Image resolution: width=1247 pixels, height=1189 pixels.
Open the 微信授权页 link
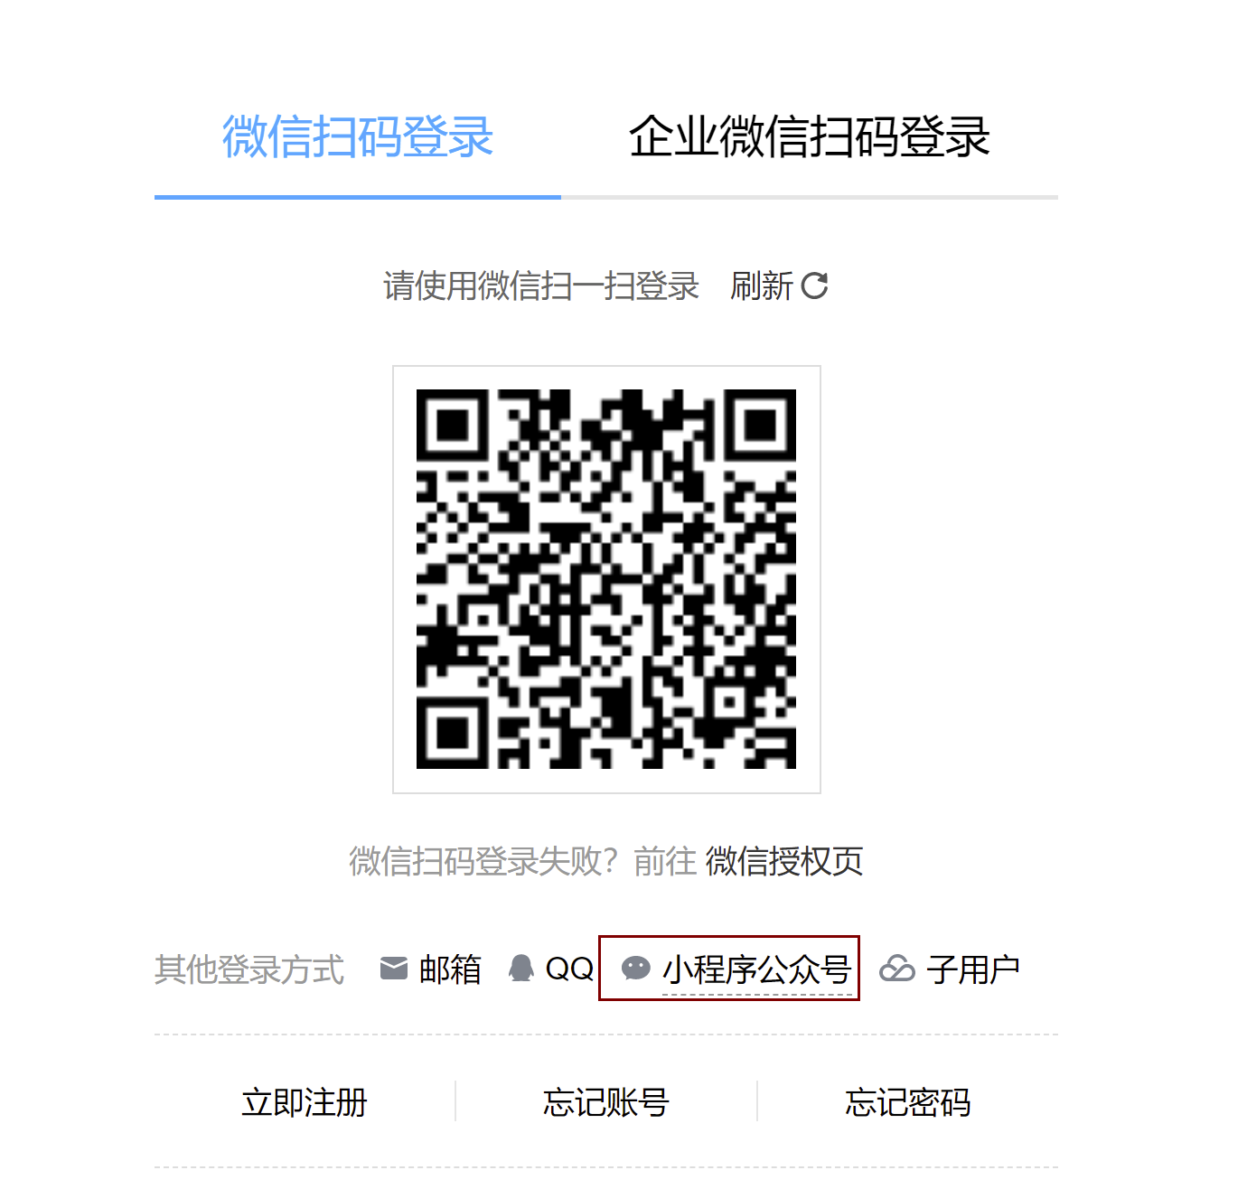784,861
